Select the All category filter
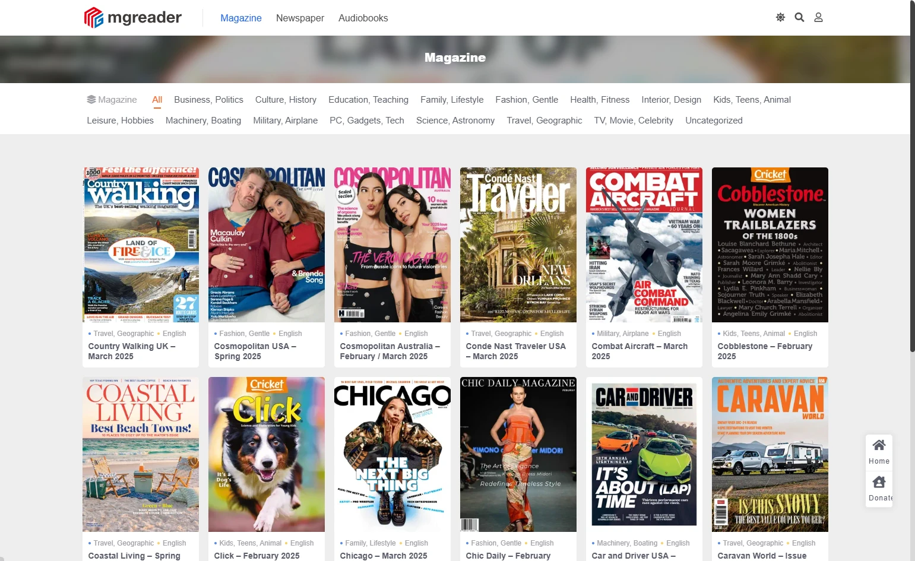915x561 pixels. coord(157,100)
